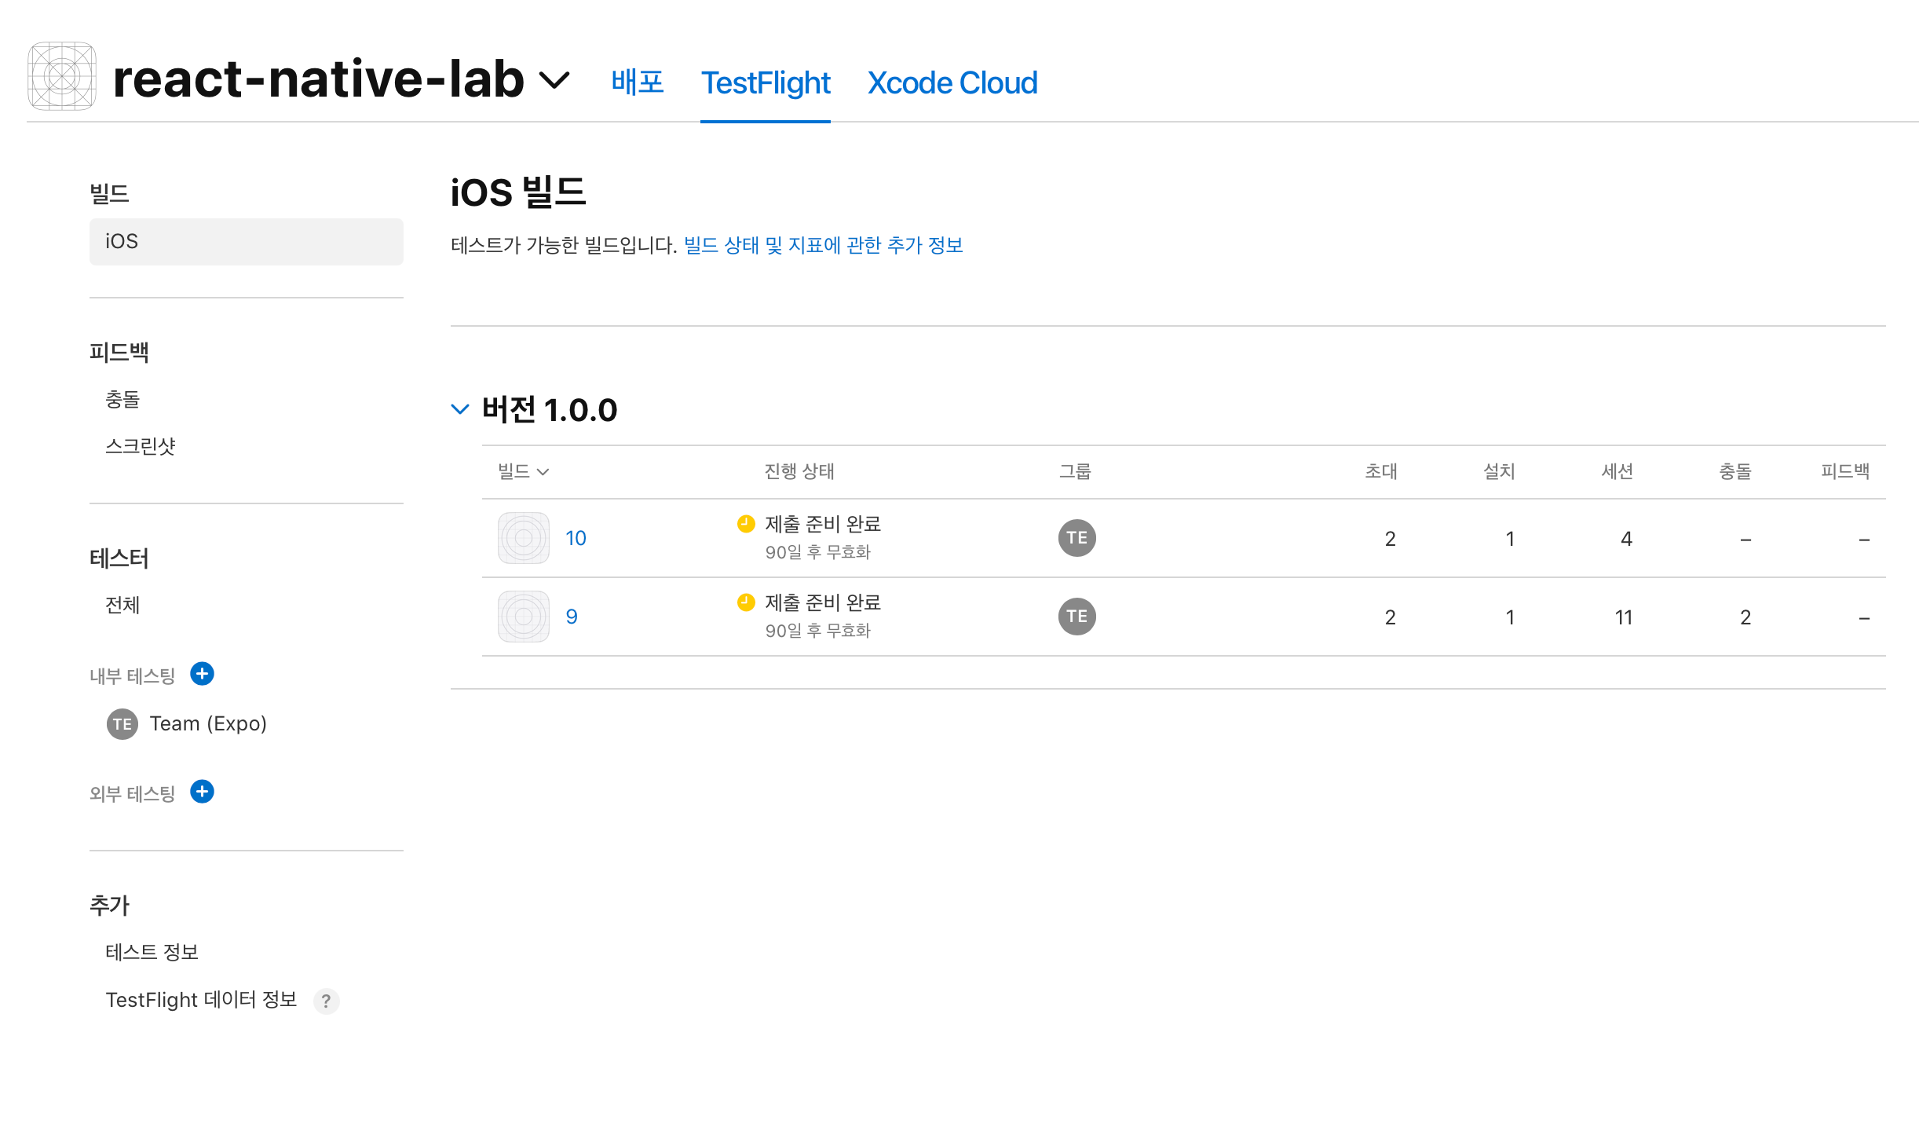Click the 설치 column header

(x=1499, y=471)
